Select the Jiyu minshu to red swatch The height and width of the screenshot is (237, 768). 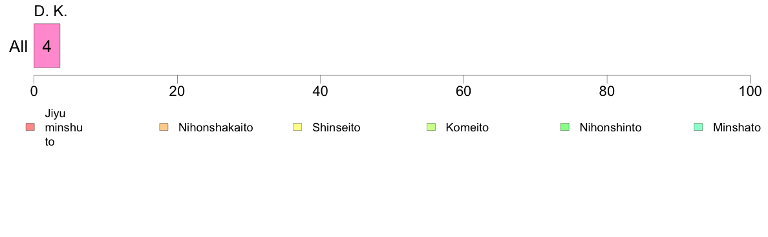[x=30, y=128]
